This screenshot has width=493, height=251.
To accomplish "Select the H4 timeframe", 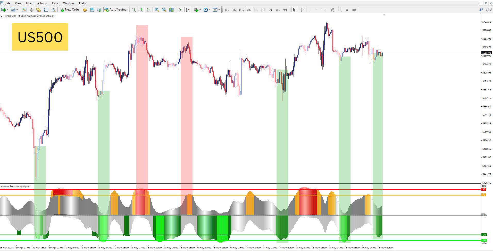I will [263, 10].
